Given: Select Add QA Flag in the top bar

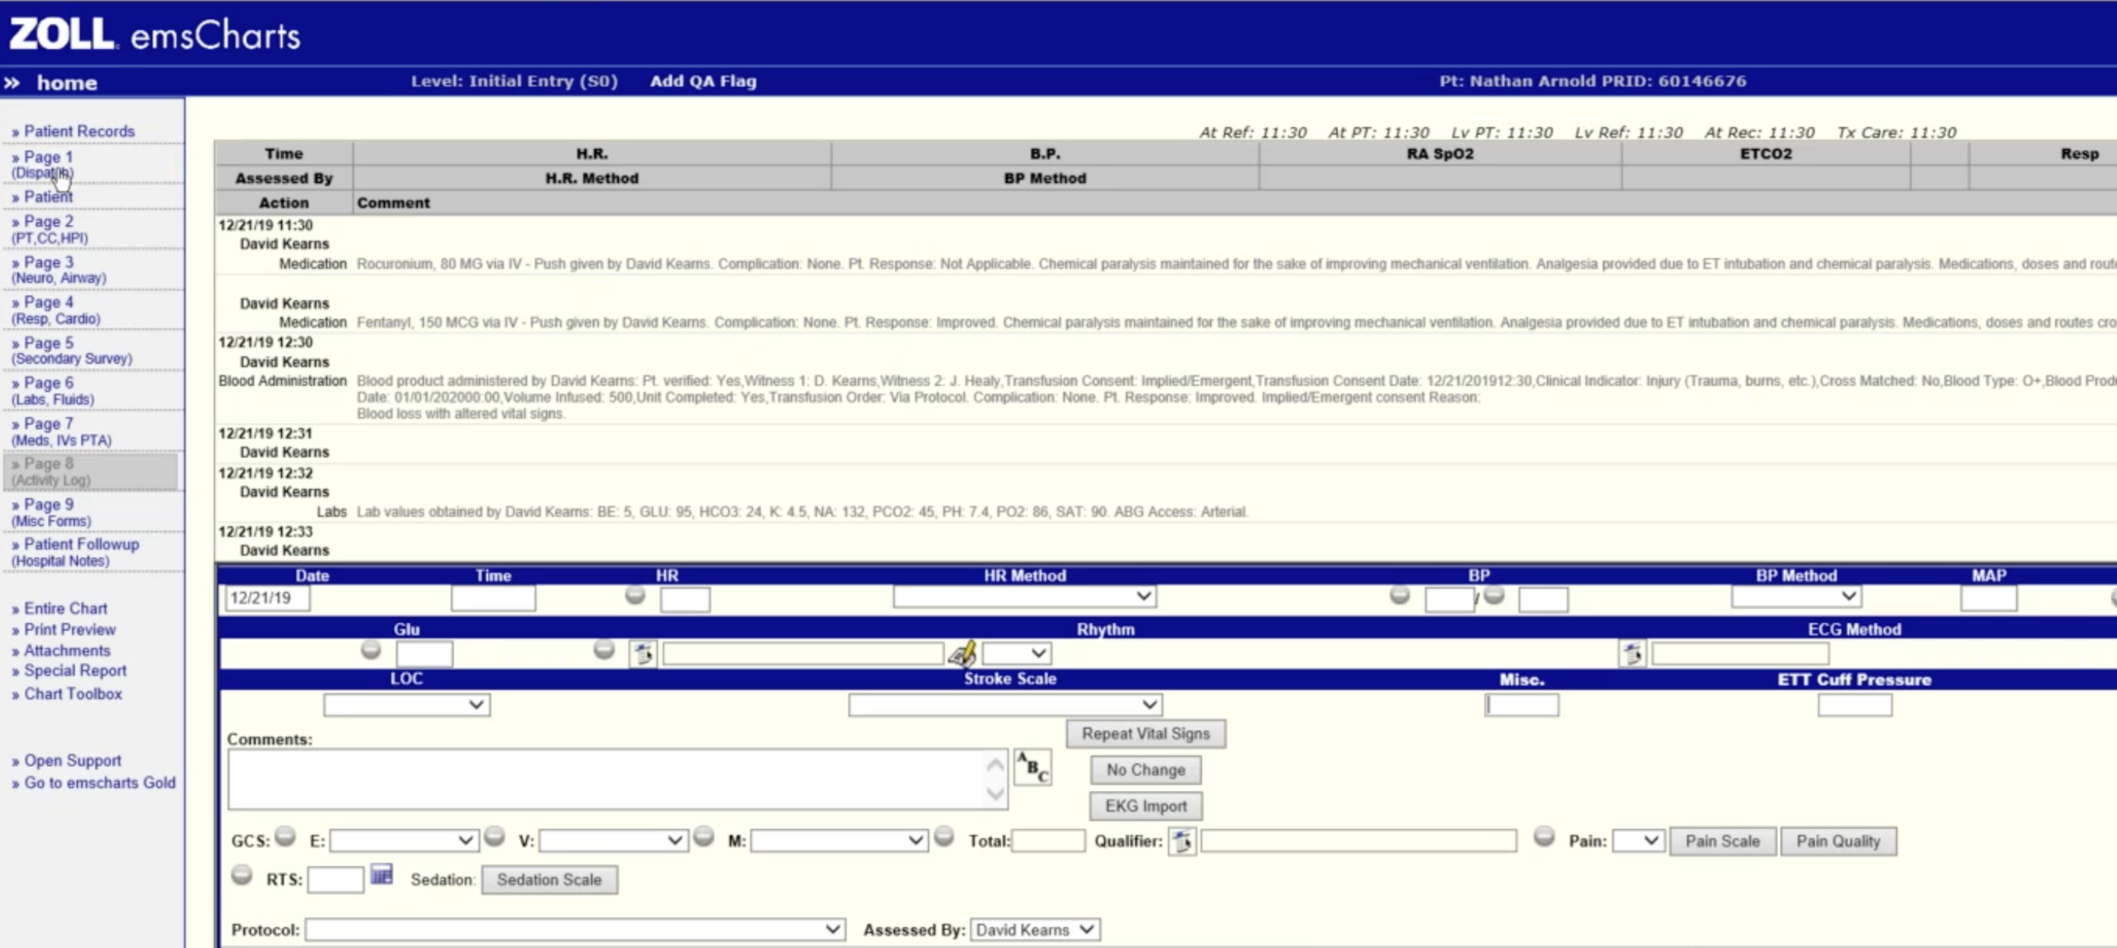Looking at the screenshot, I should click(x=705, y=80).
